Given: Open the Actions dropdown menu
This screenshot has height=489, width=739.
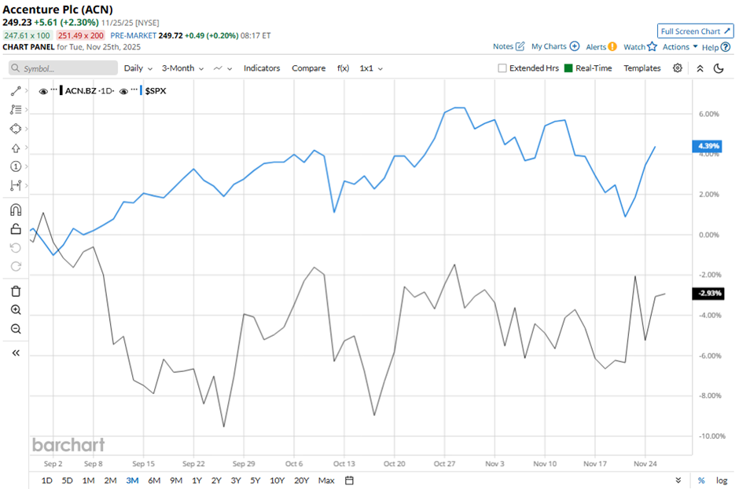Looking at the screenshot, I should coord(680,47).
